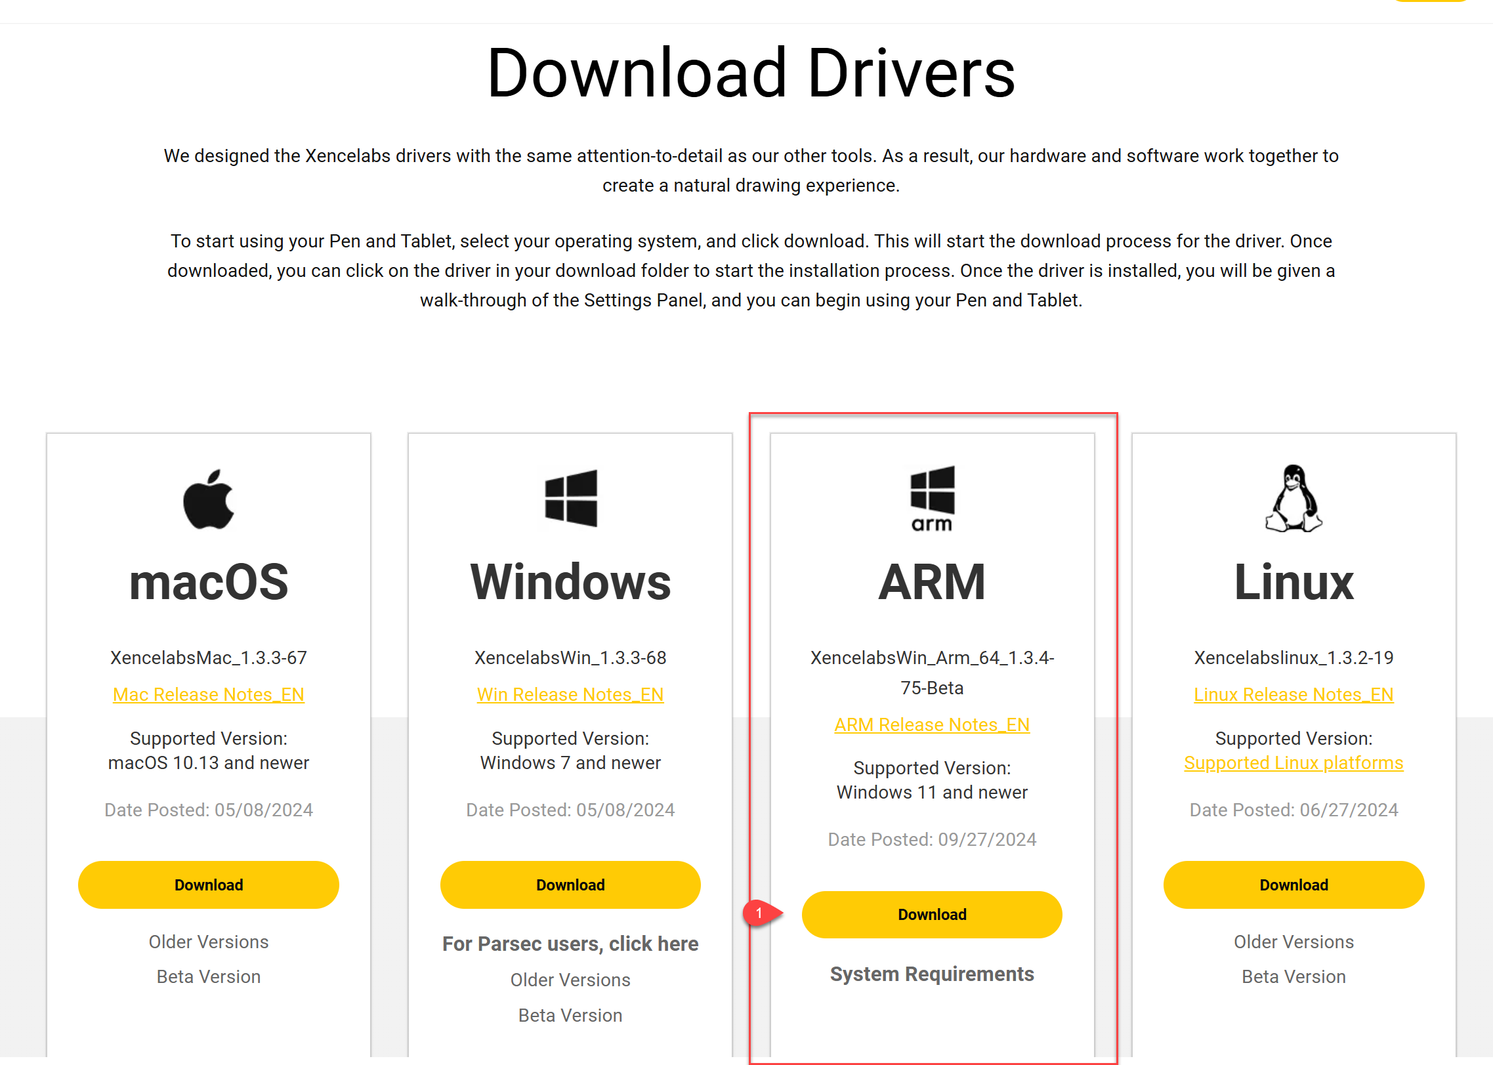This screenshot has width=1493, height=1065.
Task: Click the Apple macOS logo icon
Action: tap(209, 499)
